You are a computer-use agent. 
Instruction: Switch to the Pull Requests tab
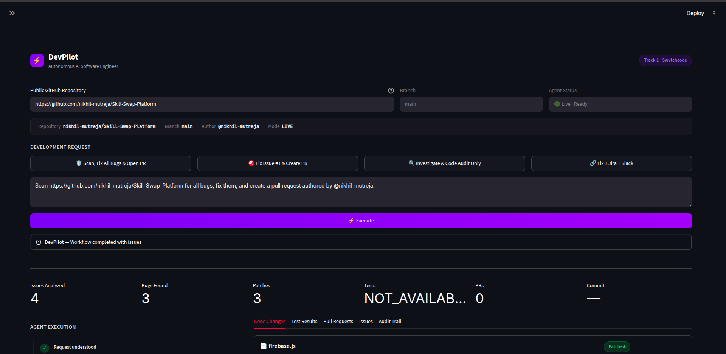tap(338, 322)
